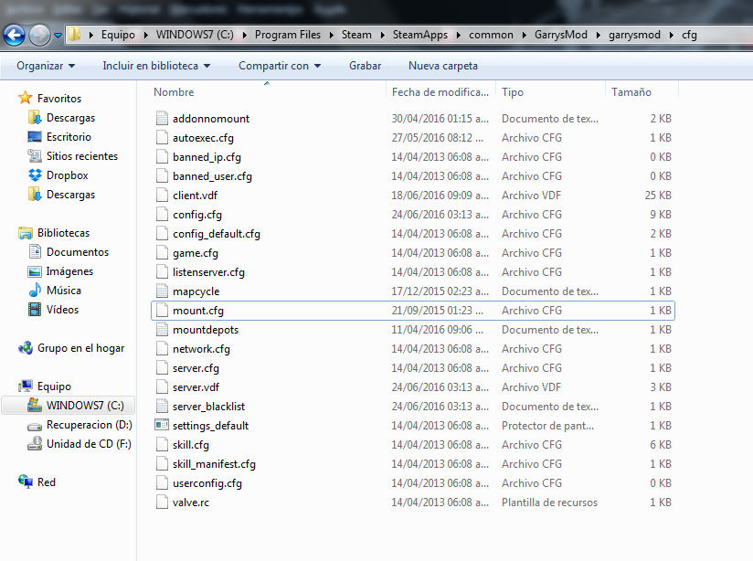Click the Escritorio icon in sidebar
The width and height of the screenshot is (753, 561).
pos(35,136)
